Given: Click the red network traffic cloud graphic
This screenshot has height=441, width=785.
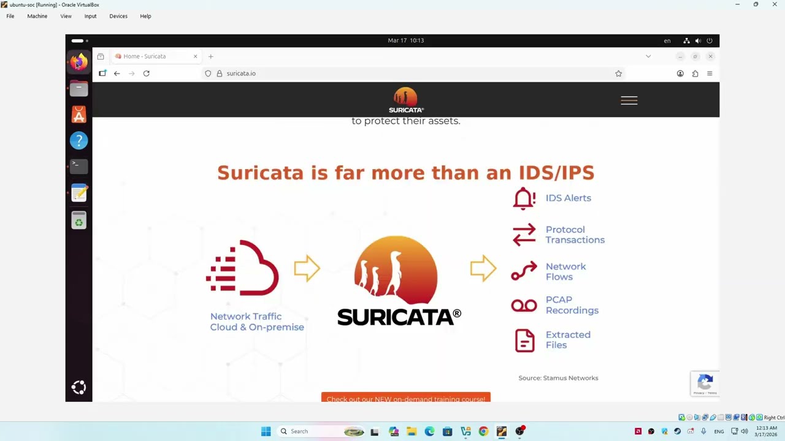Looking at the screenshot, I should click(243, 268).
